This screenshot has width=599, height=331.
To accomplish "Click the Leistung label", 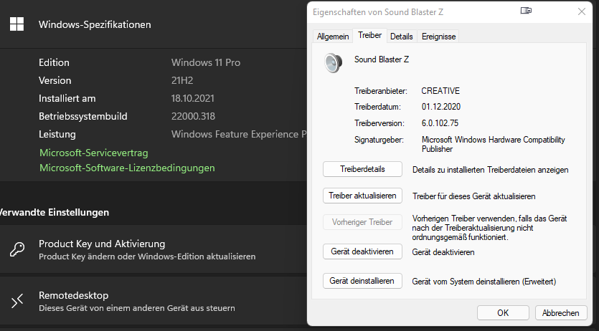I will [x=57, y=134].
